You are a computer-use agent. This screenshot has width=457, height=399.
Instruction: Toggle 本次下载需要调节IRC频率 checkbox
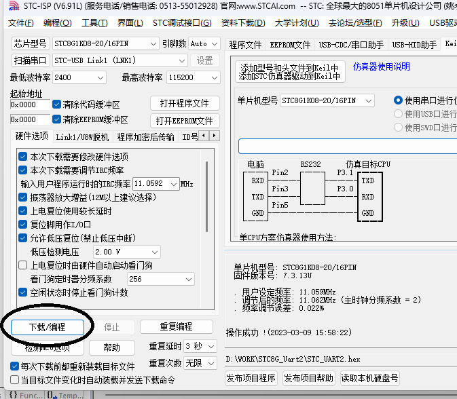pyautogui.click(x=22, y=170)
